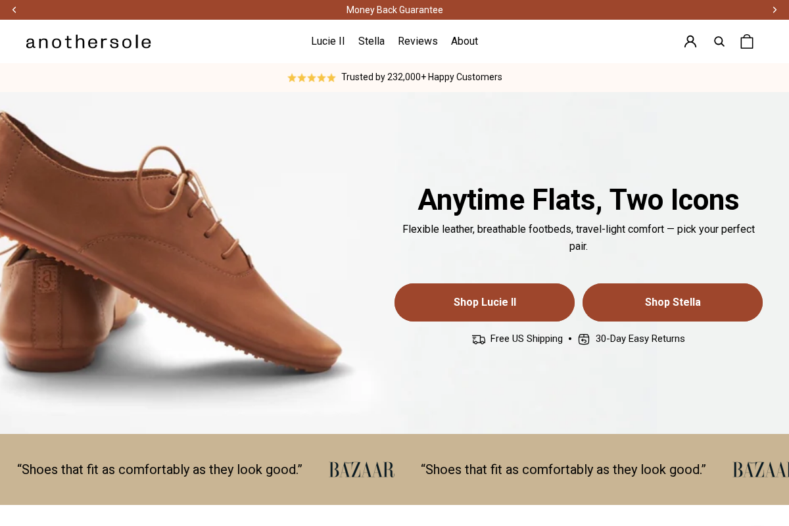Viewport: 789px width, 526px height.
Task: Open the Lucie II menu item
Action: point(327,41)
